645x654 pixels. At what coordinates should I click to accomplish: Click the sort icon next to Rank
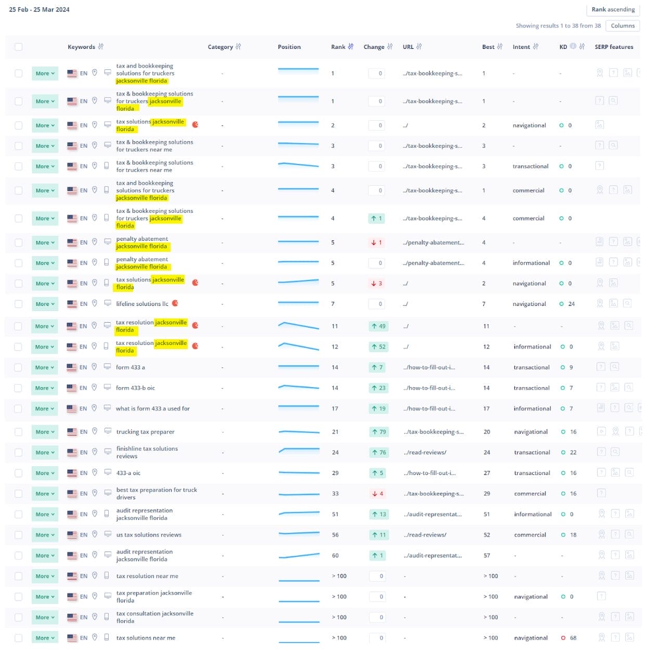(x=351, y=47)
